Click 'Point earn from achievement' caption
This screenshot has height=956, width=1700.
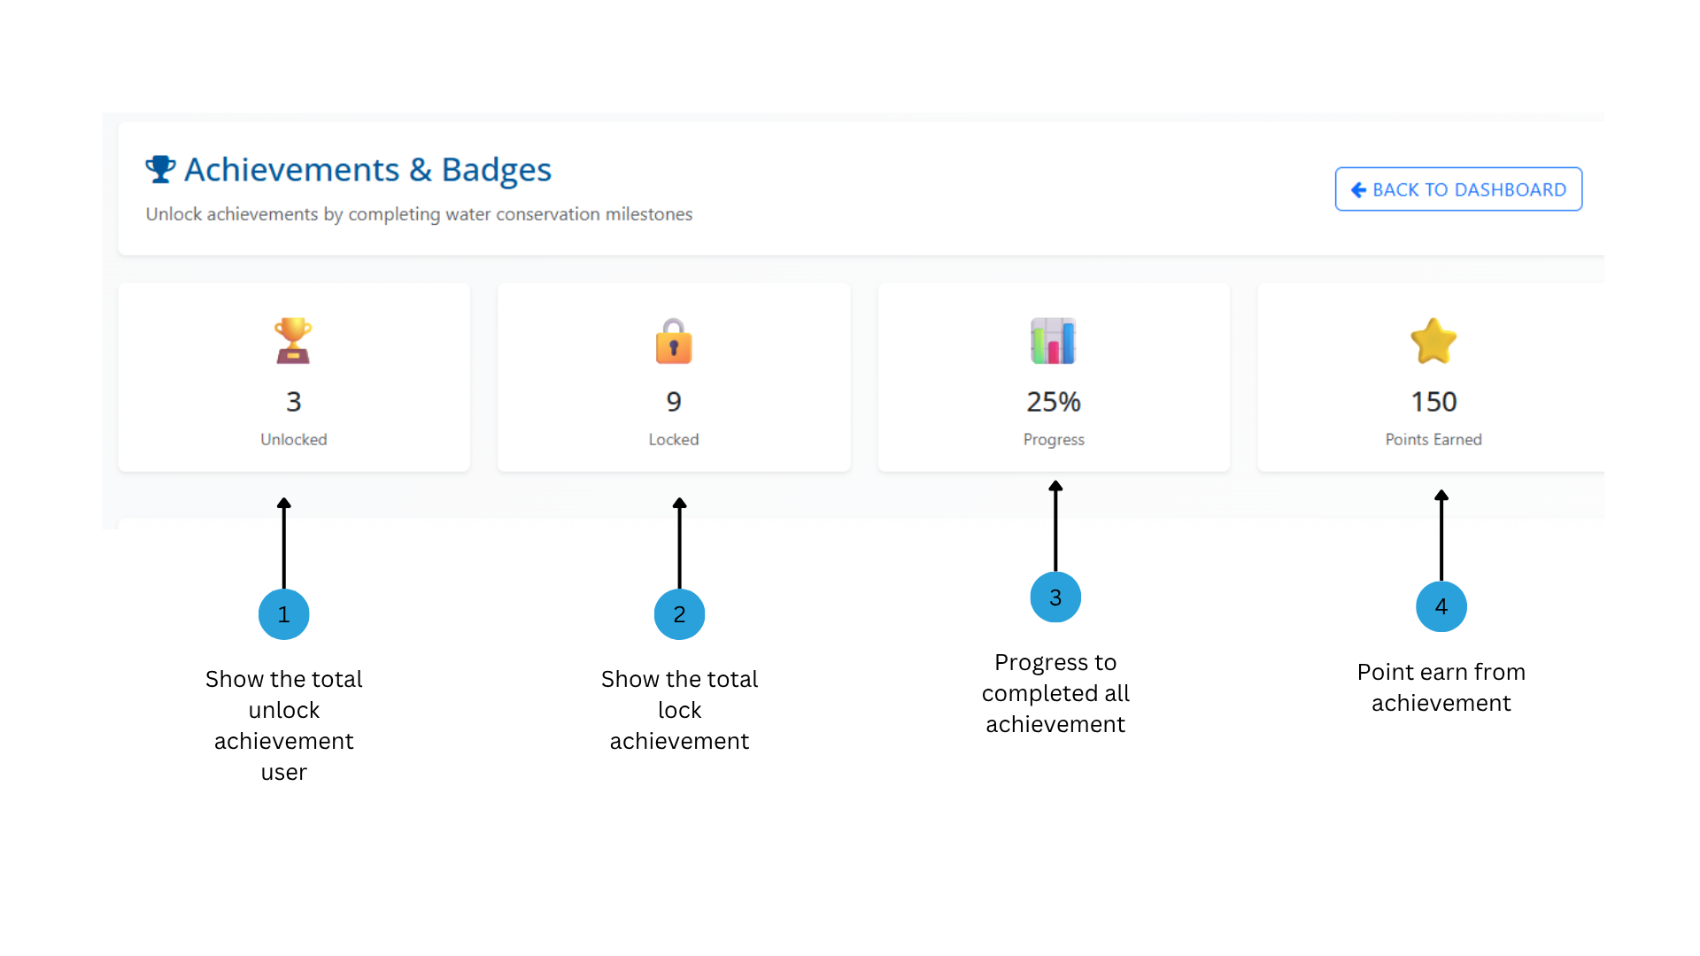click(x=1441, y=688)
